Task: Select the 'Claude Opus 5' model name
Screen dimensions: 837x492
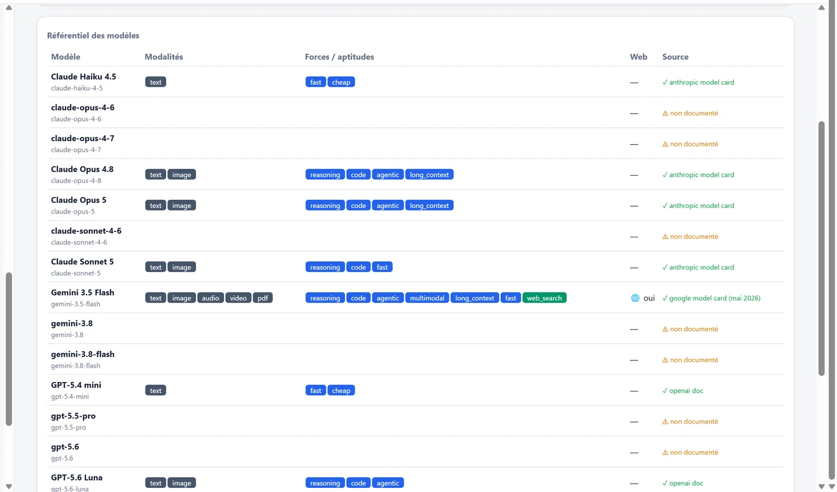Action: coord(79,200)
